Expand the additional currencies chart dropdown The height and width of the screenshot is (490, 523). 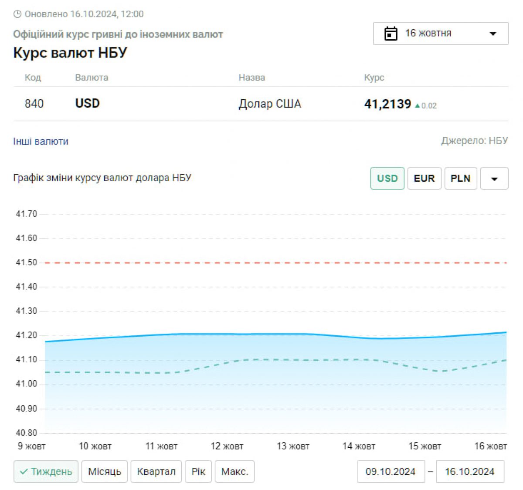click(494, 179)
